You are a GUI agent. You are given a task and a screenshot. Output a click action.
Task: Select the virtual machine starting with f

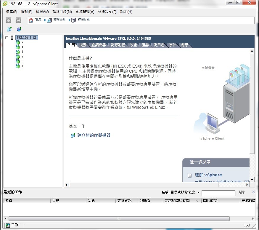tap(18, 52)
